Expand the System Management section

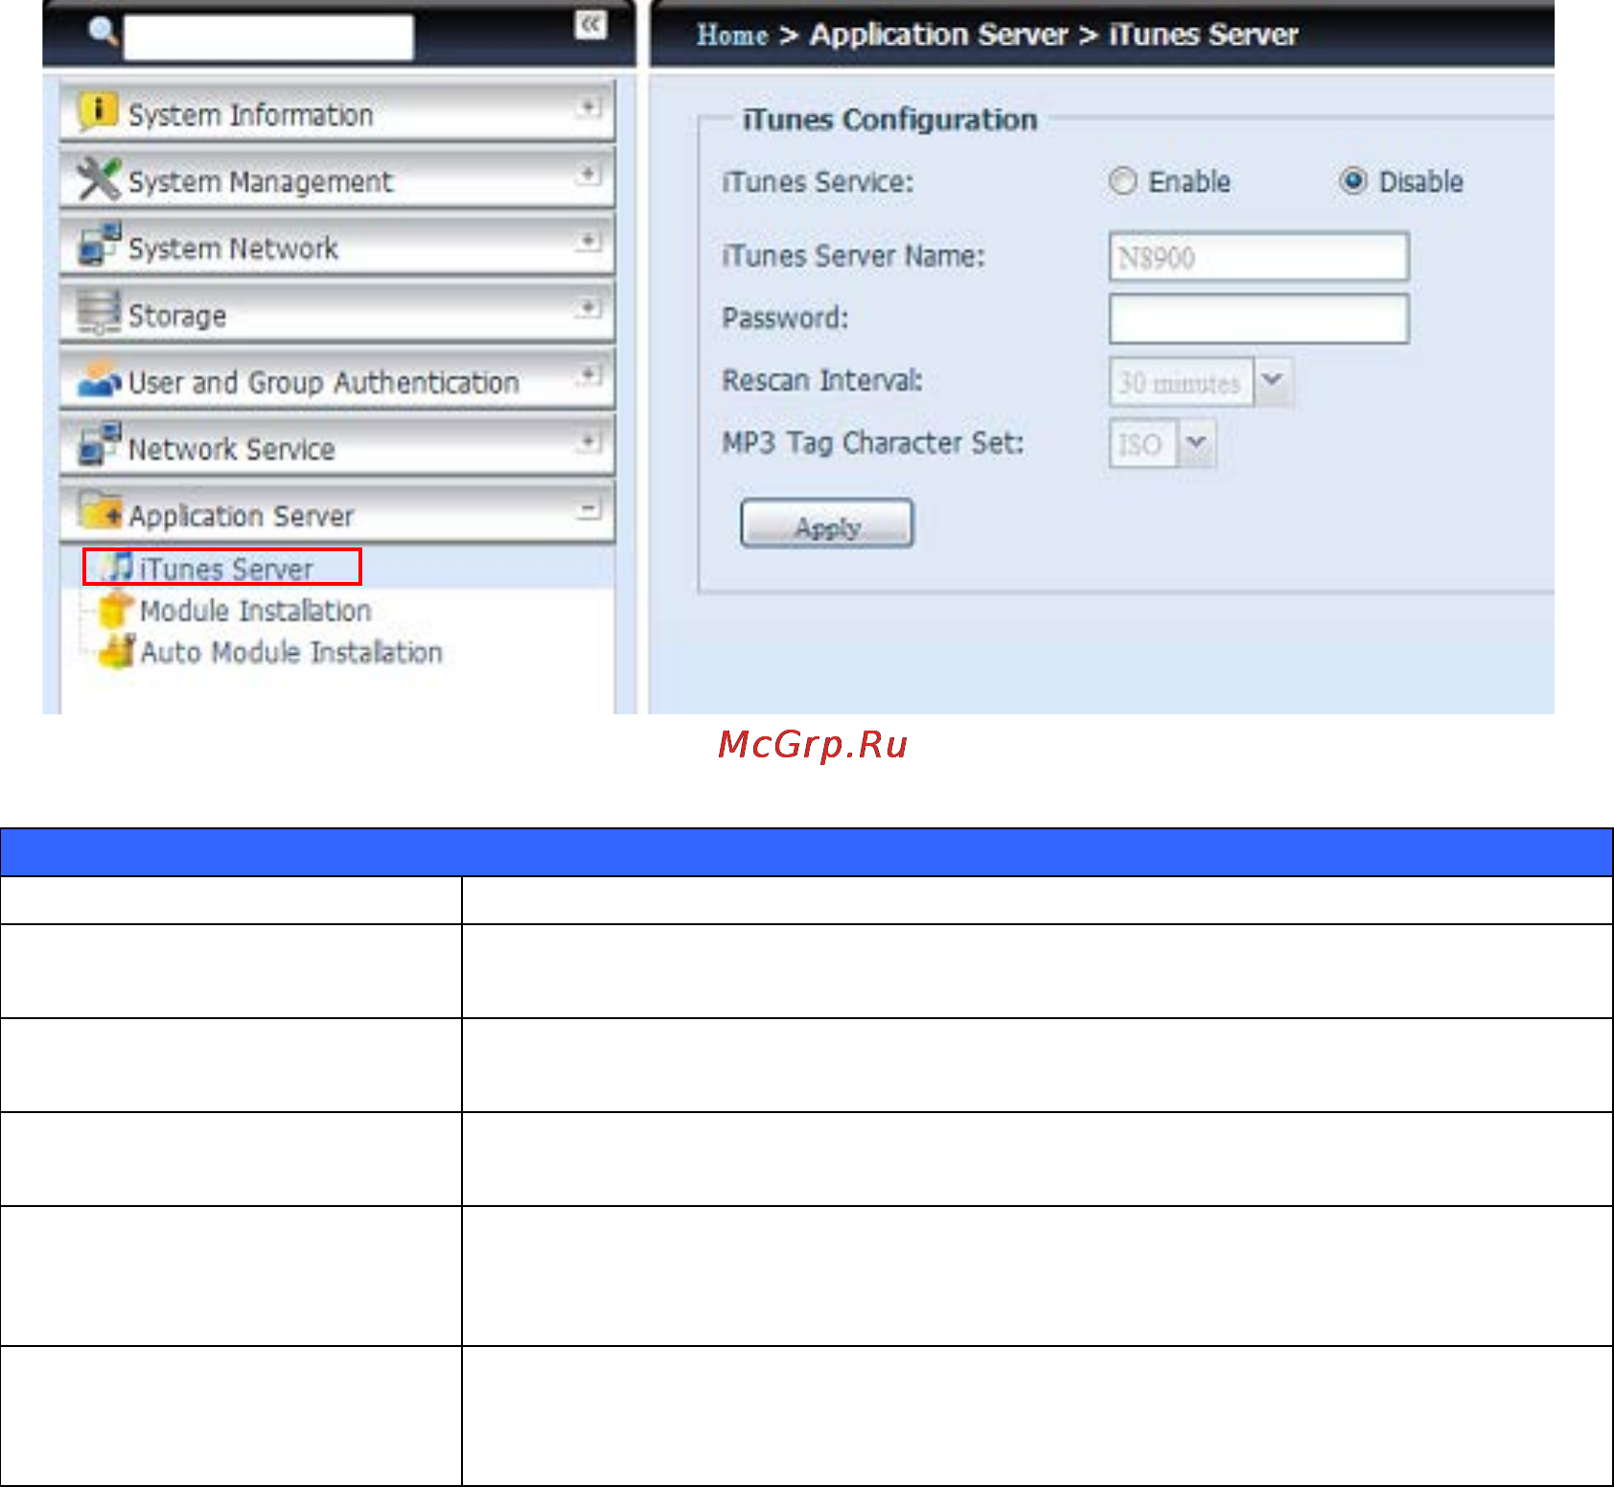[x=588, y=174]
